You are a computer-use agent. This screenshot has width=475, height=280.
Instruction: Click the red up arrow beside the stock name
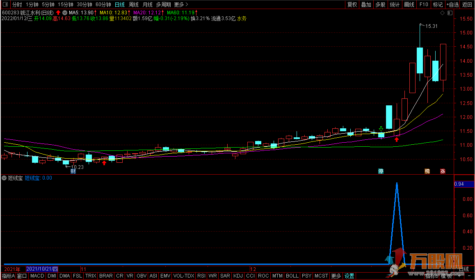pyautogui.click(x=58, y=13)
